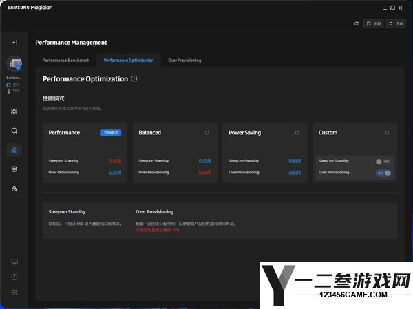Minimize the Samsung Magician window
The image size is (413, 309).
click(x=385, y=8)
